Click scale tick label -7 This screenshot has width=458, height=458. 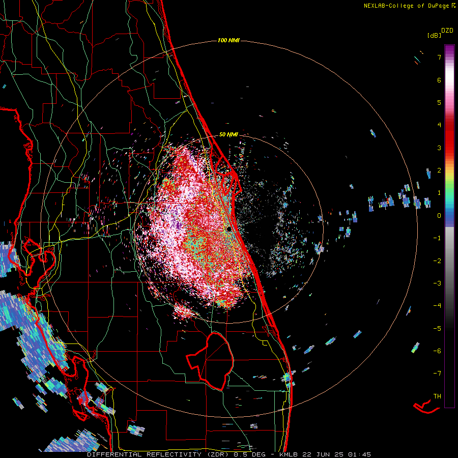tap(437, 374)
